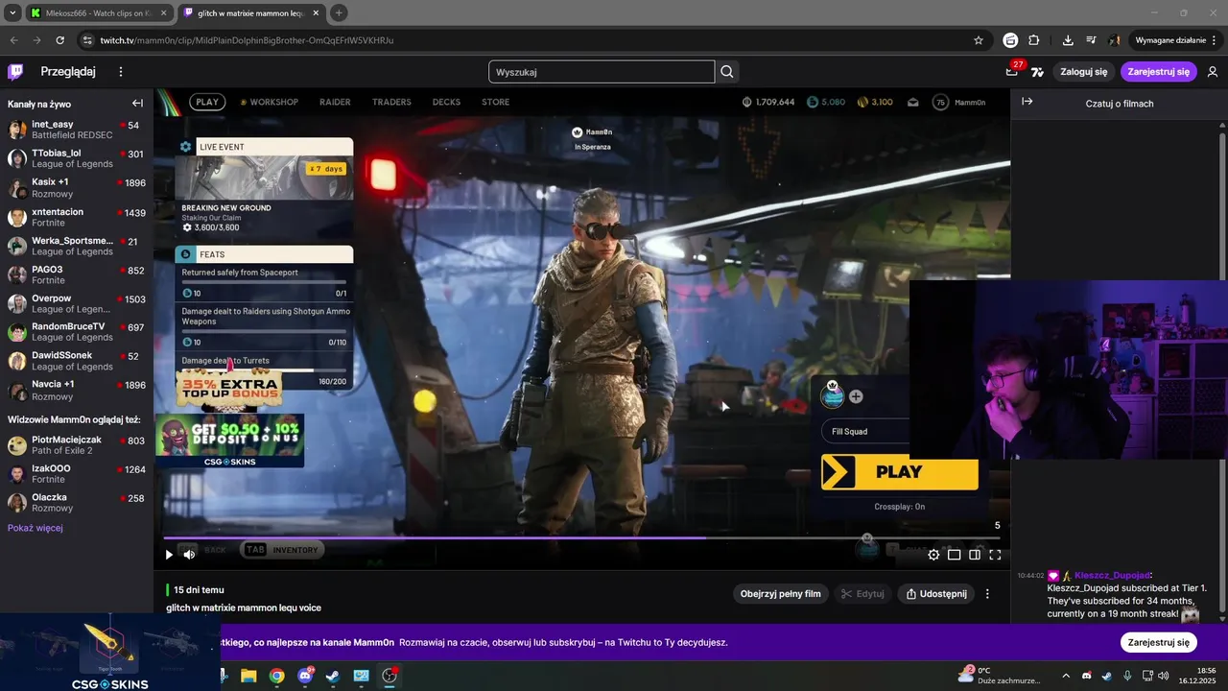The image size is (1228, 691).
Task: Collapse the Czatuj o filmach chat panel
Action: tap(1027, 102)
